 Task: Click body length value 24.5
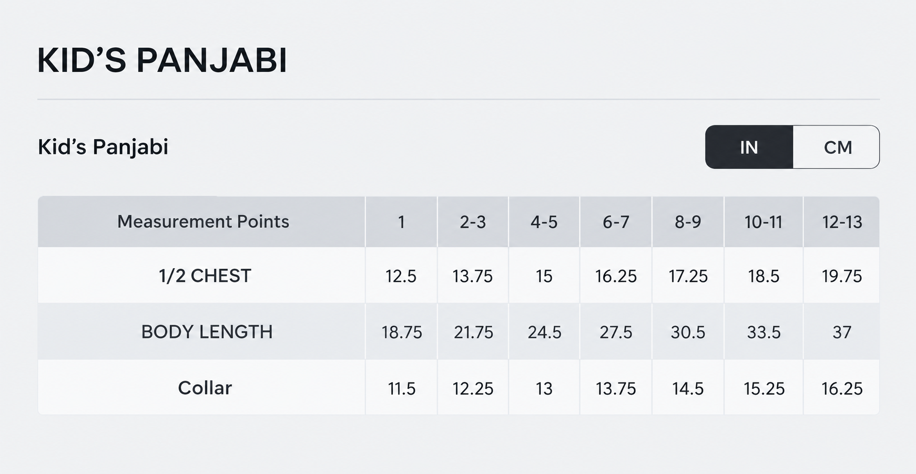click(x=544, y=332)
